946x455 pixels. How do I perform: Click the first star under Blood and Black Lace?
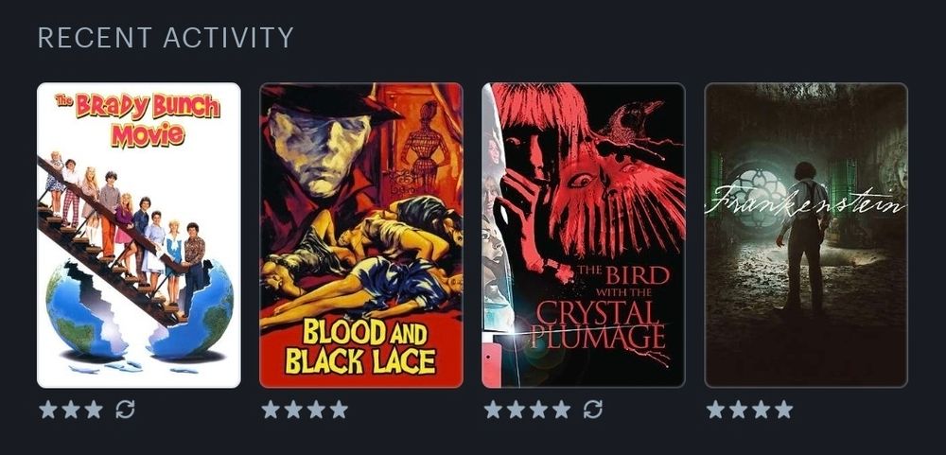tap(271, 410)
